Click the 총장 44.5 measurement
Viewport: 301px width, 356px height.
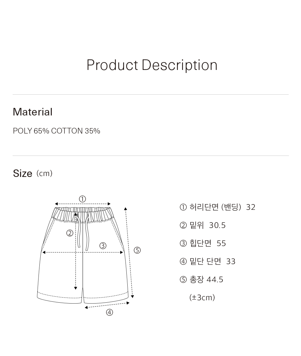point(206,279)
